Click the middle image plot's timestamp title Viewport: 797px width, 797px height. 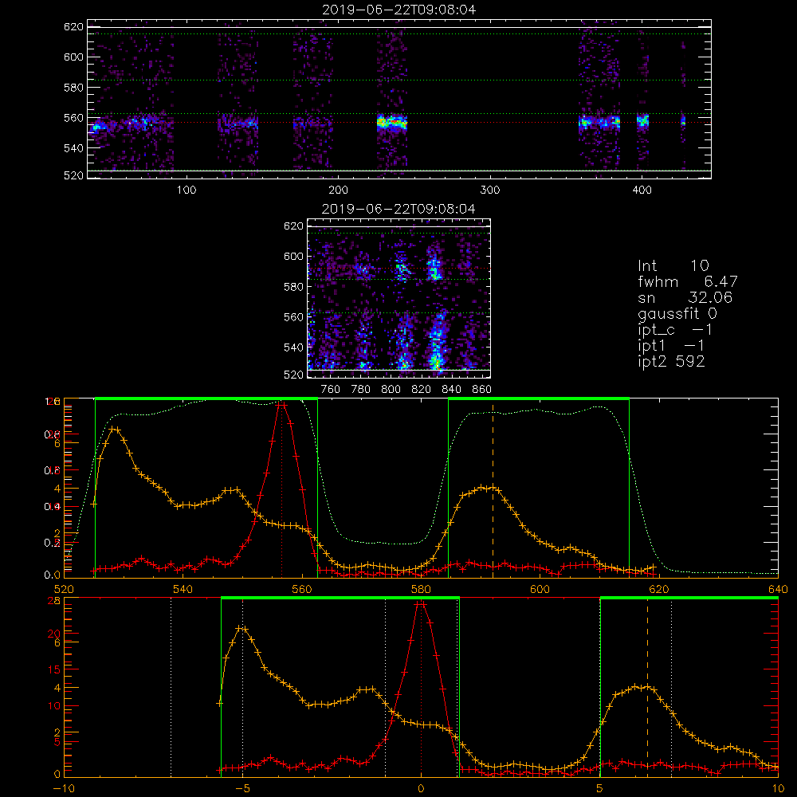point(398,209)
